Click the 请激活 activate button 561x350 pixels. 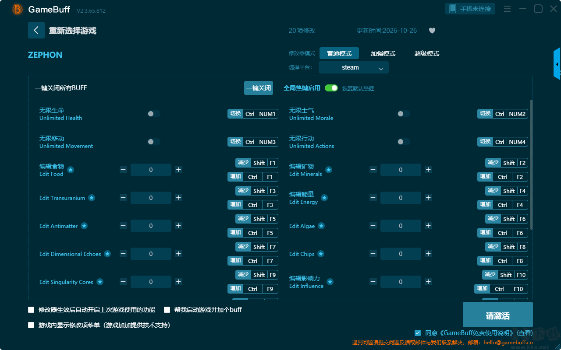click(498, 315)
